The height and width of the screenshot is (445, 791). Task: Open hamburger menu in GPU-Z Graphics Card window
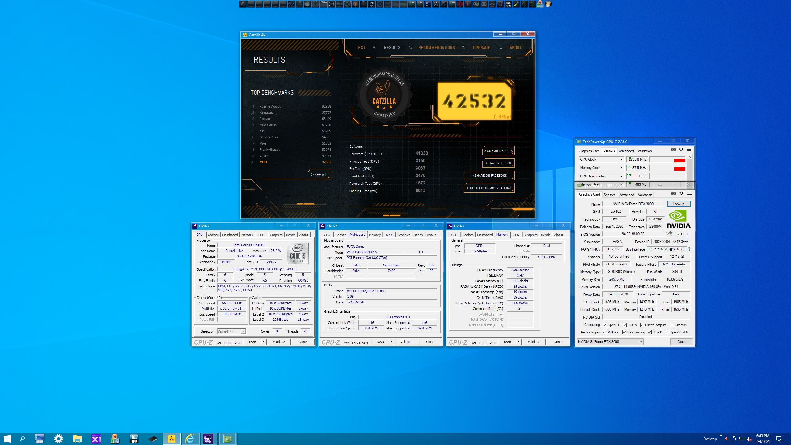689,193
